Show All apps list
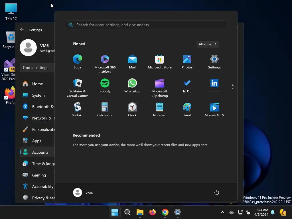 pyautogui.click(x=208, y=44)
